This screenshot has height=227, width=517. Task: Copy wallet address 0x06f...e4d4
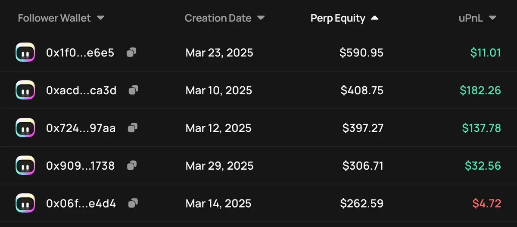point(133,203)
